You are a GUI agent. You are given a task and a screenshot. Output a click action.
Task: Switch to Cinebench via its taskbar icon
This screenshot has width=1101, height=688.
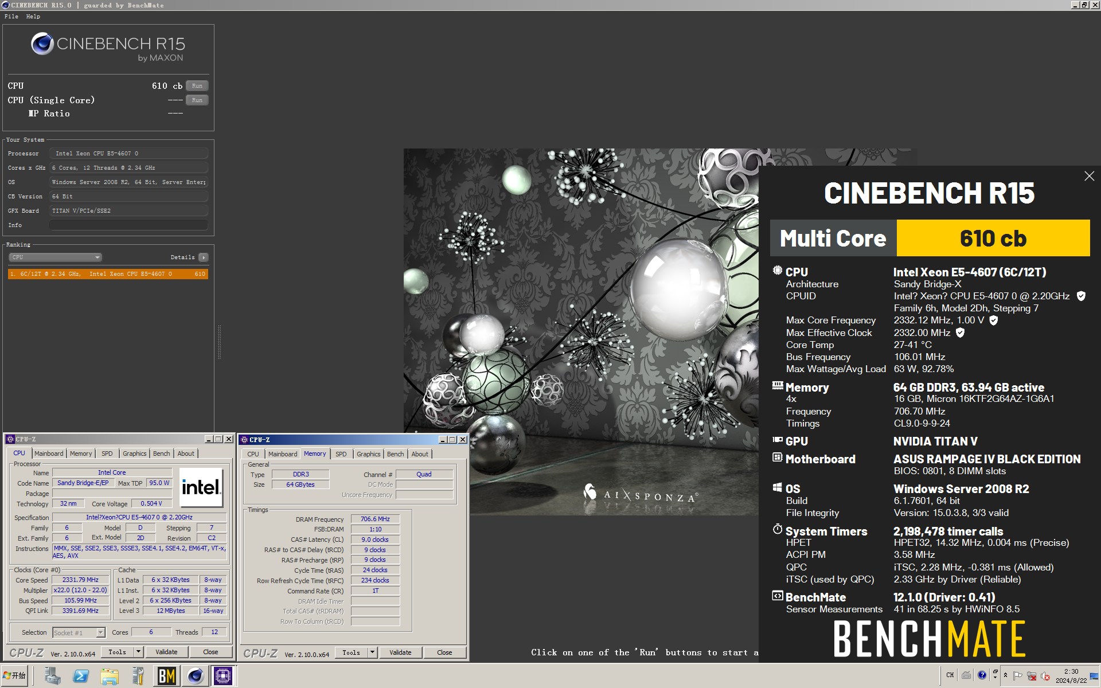coord(195,676)
